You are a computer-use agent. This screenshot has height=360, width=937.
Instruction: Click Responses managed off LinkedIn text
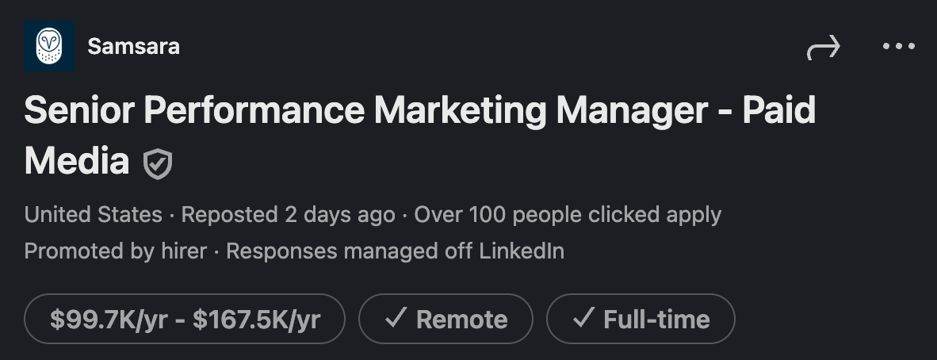click(396, 251)
